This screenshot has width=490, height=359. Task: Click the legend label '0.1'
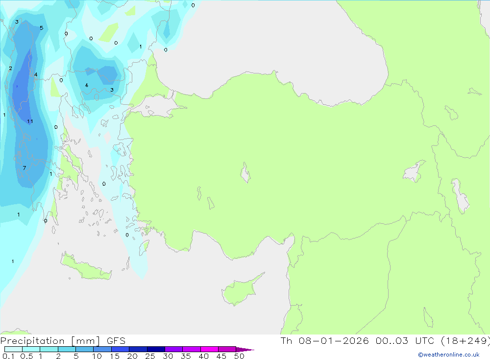[8, 356]
